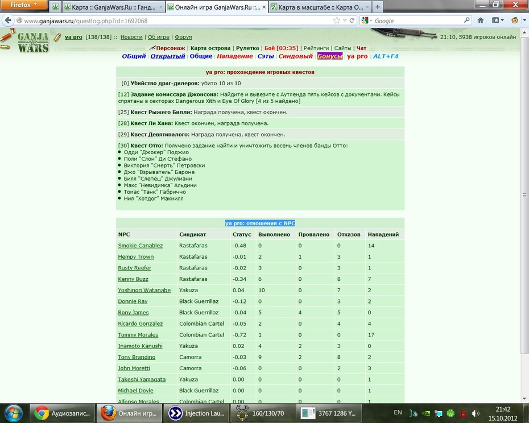Viewport: 529px width, 423px height.
Task: Reload page with the refresh icon
Action: click(352, 20)
